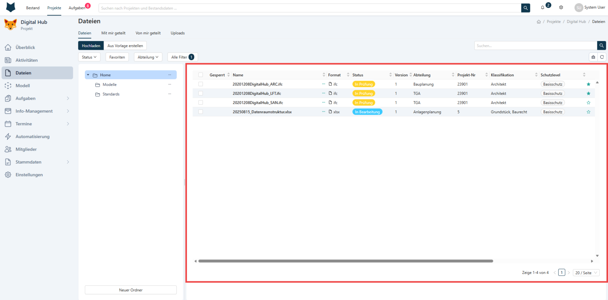Viewport: 608px width, 300px height.
Task: Open row actions for 20201208DigitalHub_SAN.ifc
Action: (323, 102)
